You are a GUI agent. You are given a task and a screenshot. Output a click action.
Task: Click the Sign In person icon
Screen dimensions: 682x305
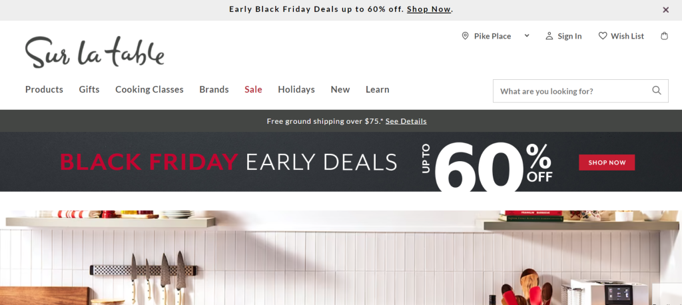[x=549, y=36]
